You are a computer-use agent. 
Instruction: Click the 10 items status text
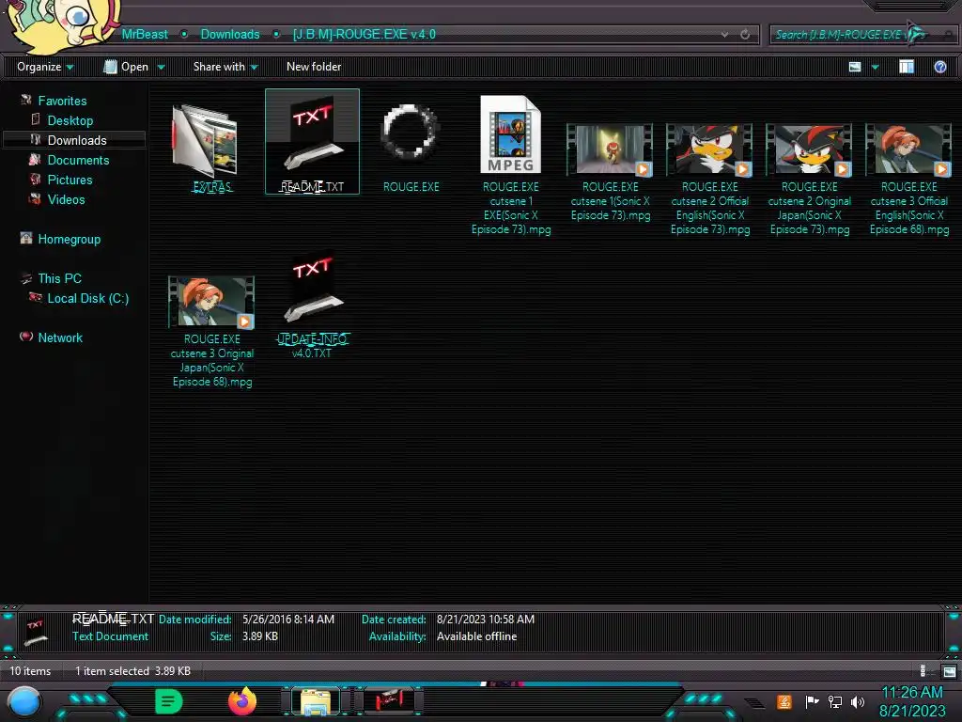click(30, 671)
